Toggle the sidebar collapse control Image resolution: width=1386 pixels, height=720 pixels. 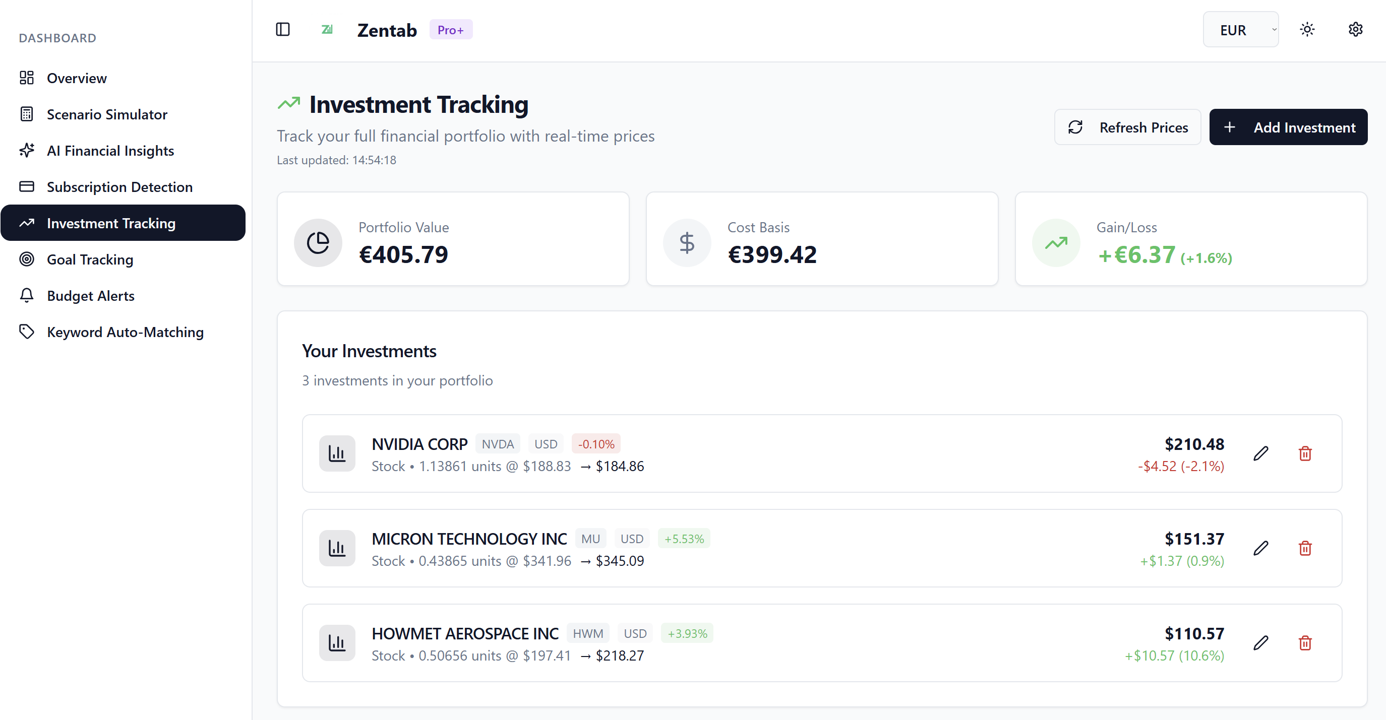click(x=282, y=30)
